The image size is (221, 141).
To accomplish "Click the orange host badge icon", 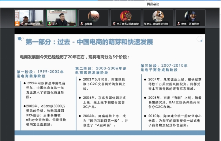I will (17, 24).
